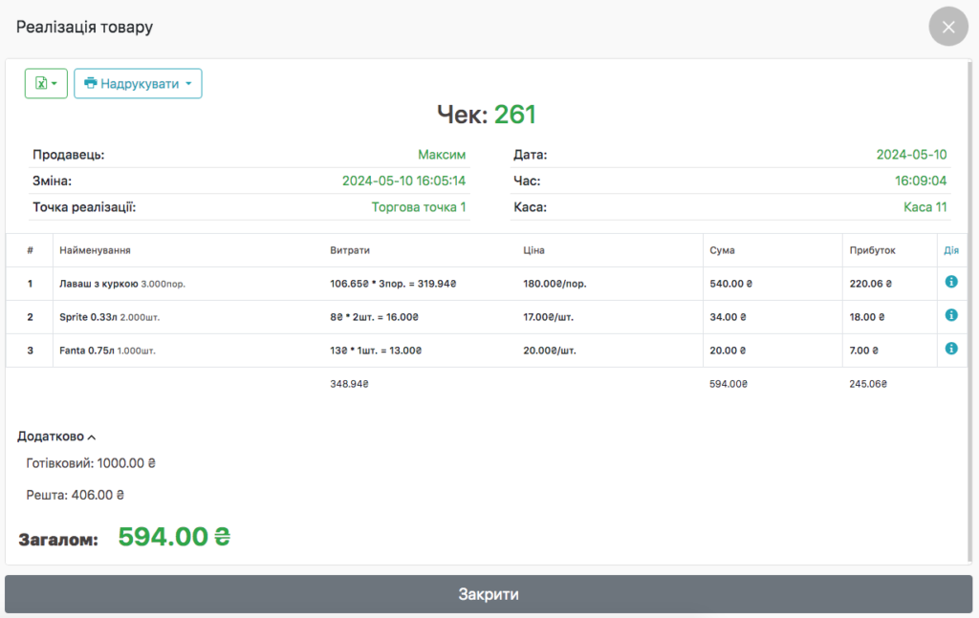Click the receipt number 261

tap(514, 115)
